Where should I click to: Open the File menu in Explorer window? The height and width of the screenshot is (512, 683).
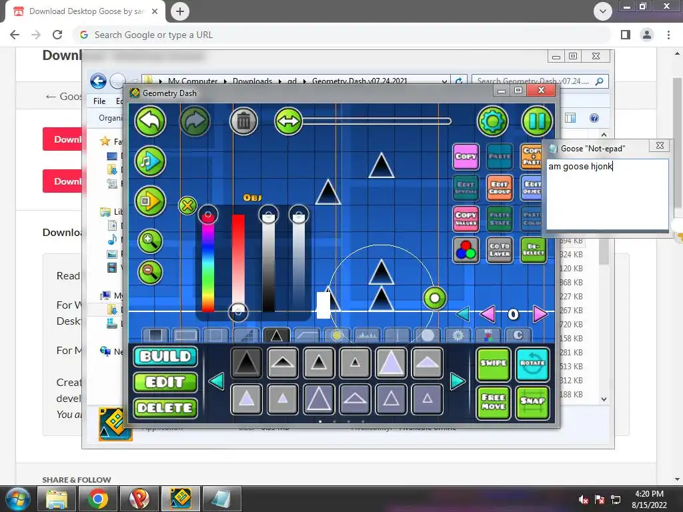tap(99, 101)
